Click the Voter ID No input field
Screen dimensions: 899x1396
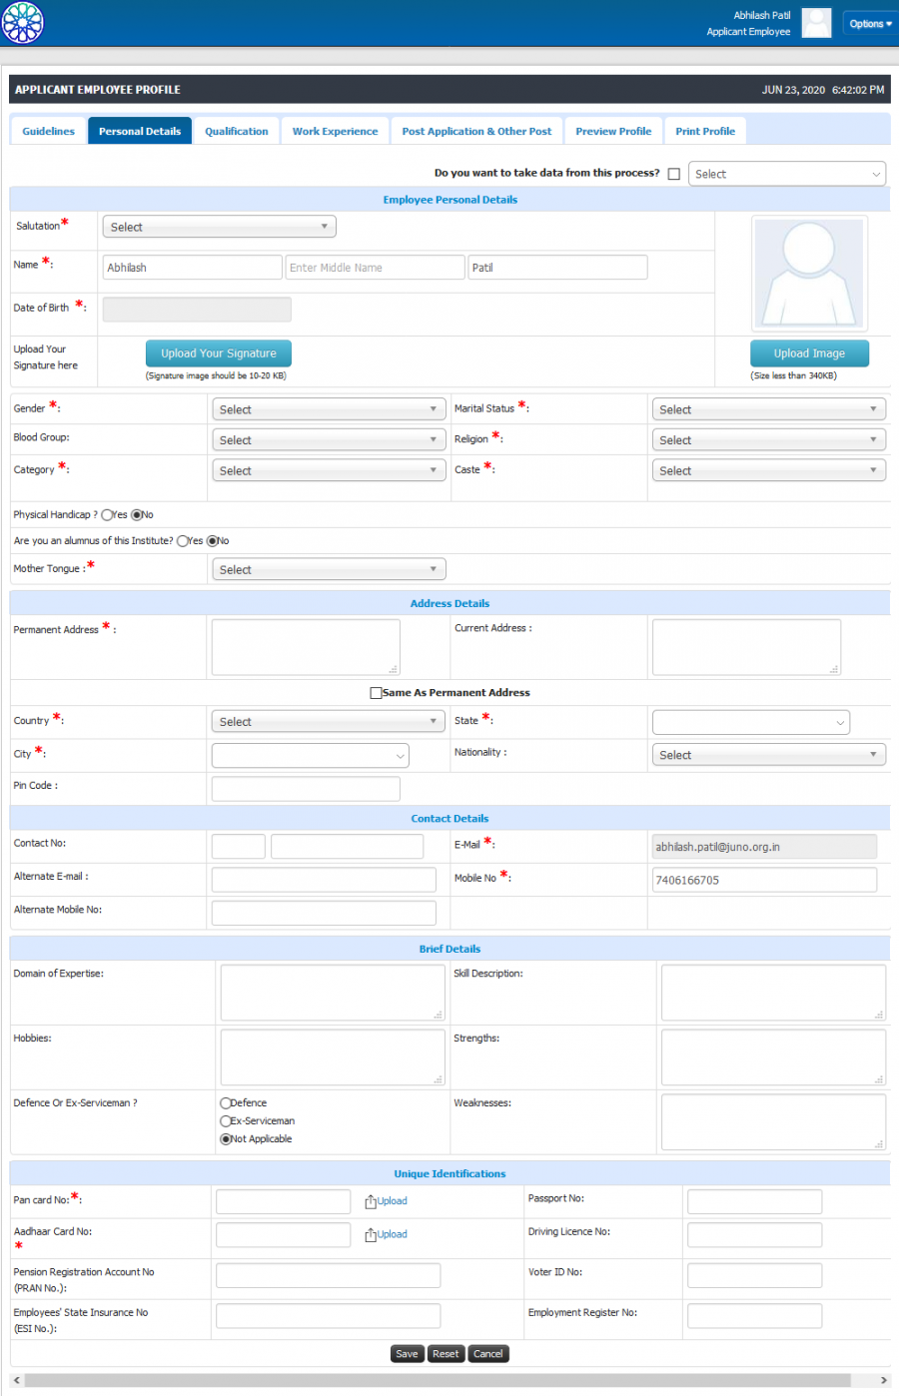point(755,1275)
